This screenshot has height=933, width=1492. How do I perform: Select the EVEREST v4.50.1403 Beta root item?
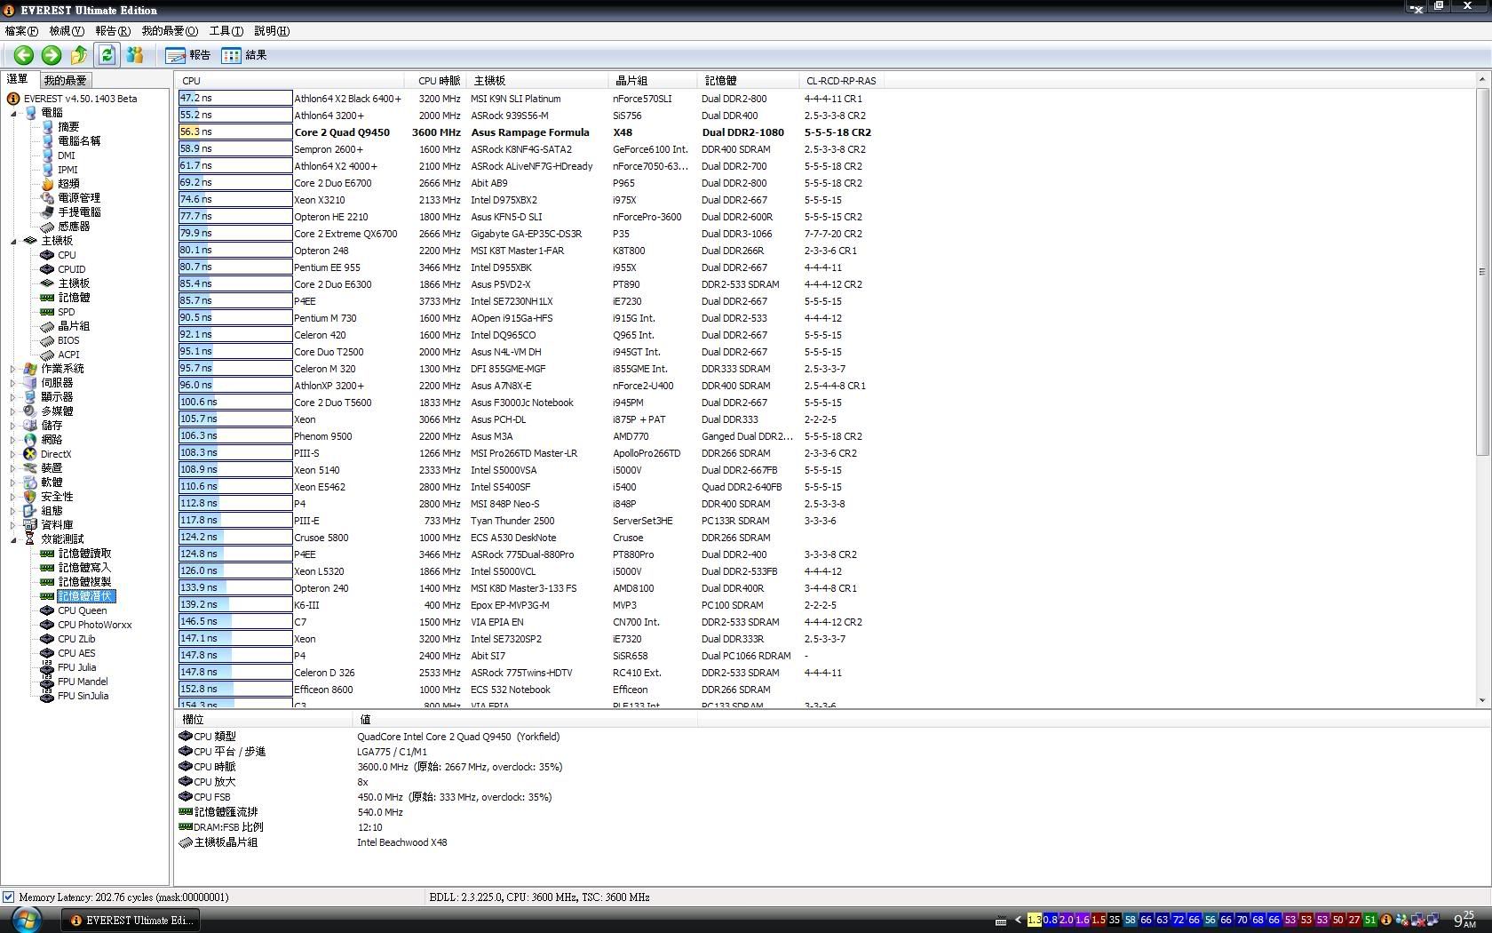point(80,99)
